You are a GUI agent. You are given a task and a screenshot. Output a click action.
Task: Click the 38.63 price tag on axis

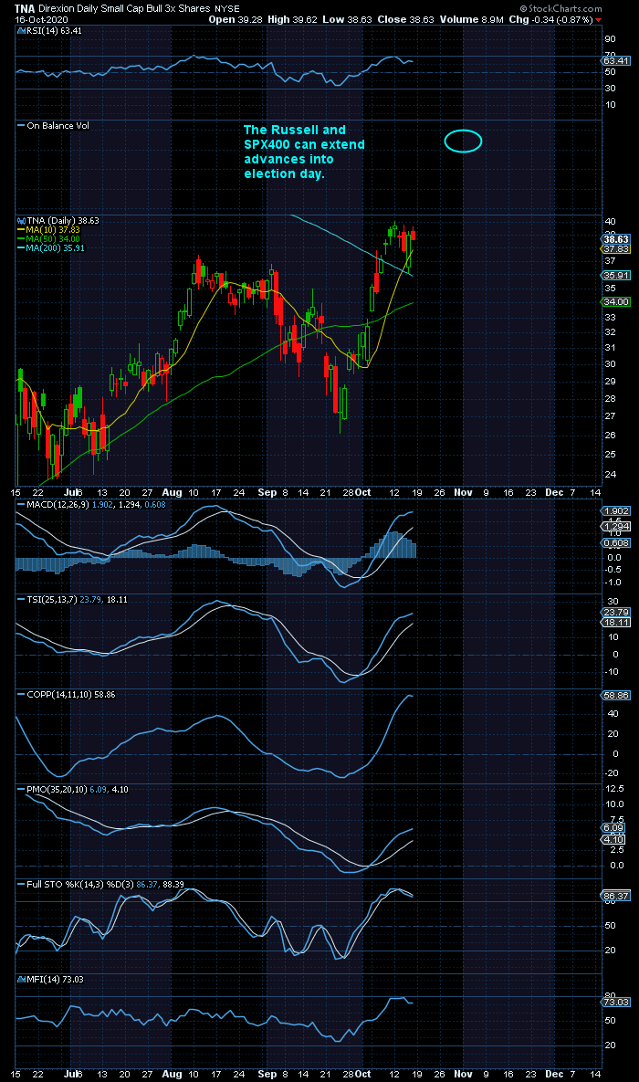pos(617,238)
